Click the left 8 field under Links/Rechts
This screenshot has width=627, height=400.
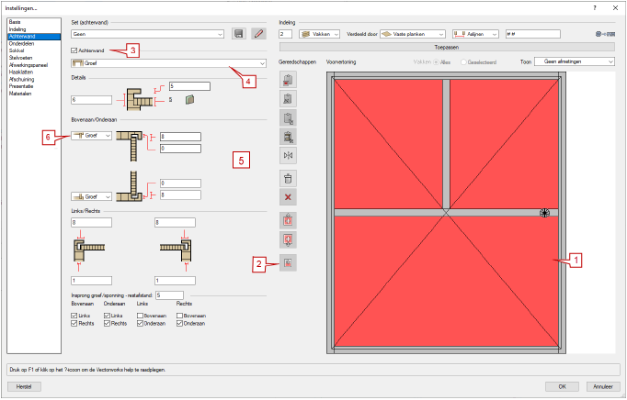point(91,222)
